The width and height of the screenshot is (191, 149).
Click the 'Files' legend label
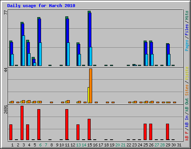coord(187,30)
